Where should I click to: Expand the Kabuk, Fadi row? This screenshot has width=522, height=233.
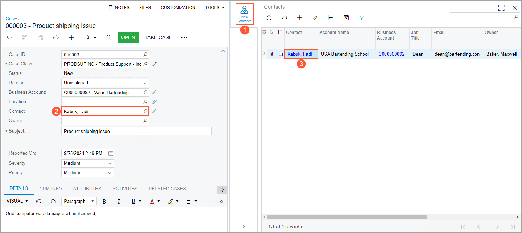264,54
